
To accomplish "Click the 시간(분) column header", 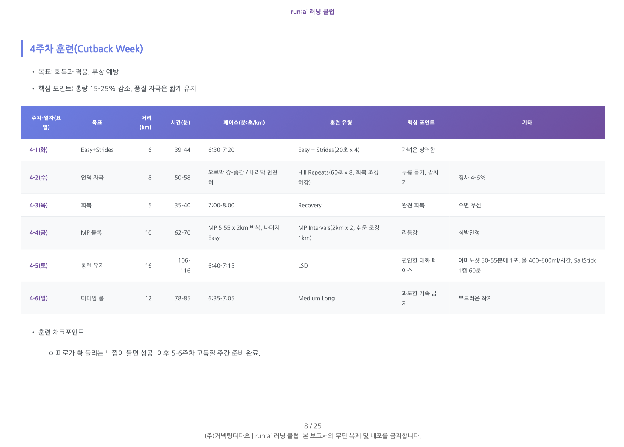I will 181,123.
